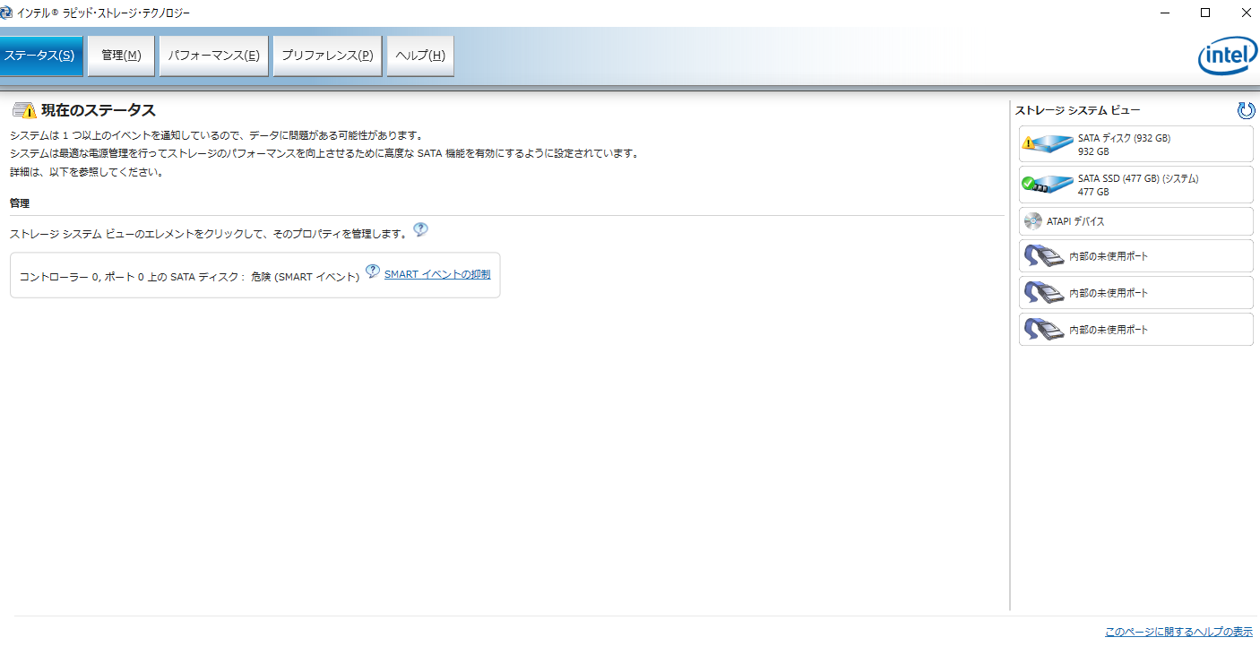This screenshot has width=1260, height=646.
Task: Open the プリファレンス tab
Action: [x=327, y=56]
